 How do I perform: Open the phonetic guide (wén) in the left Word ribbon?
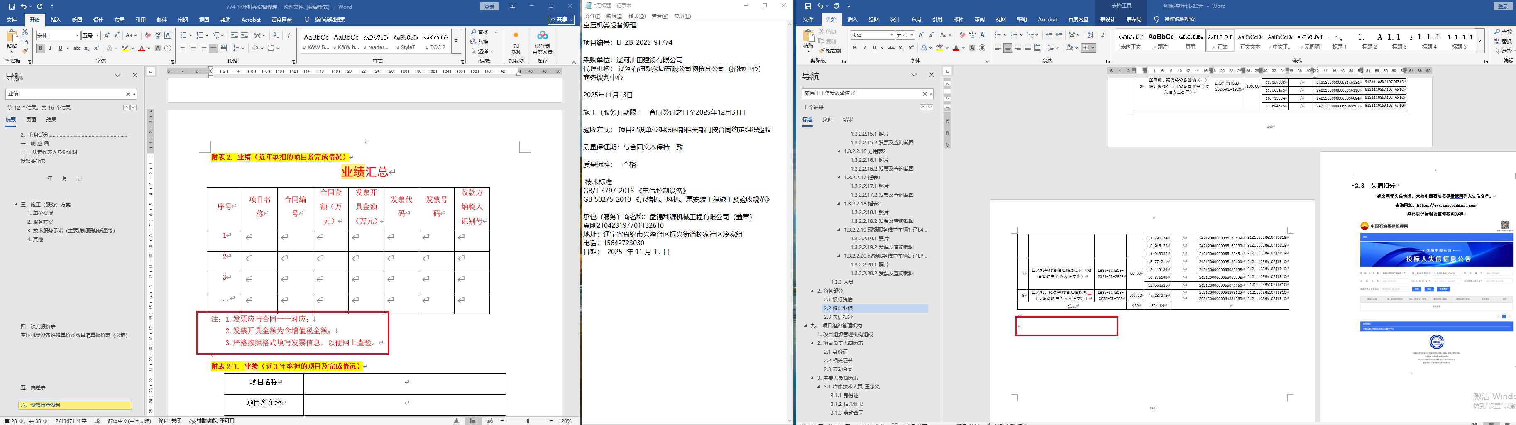158,35
